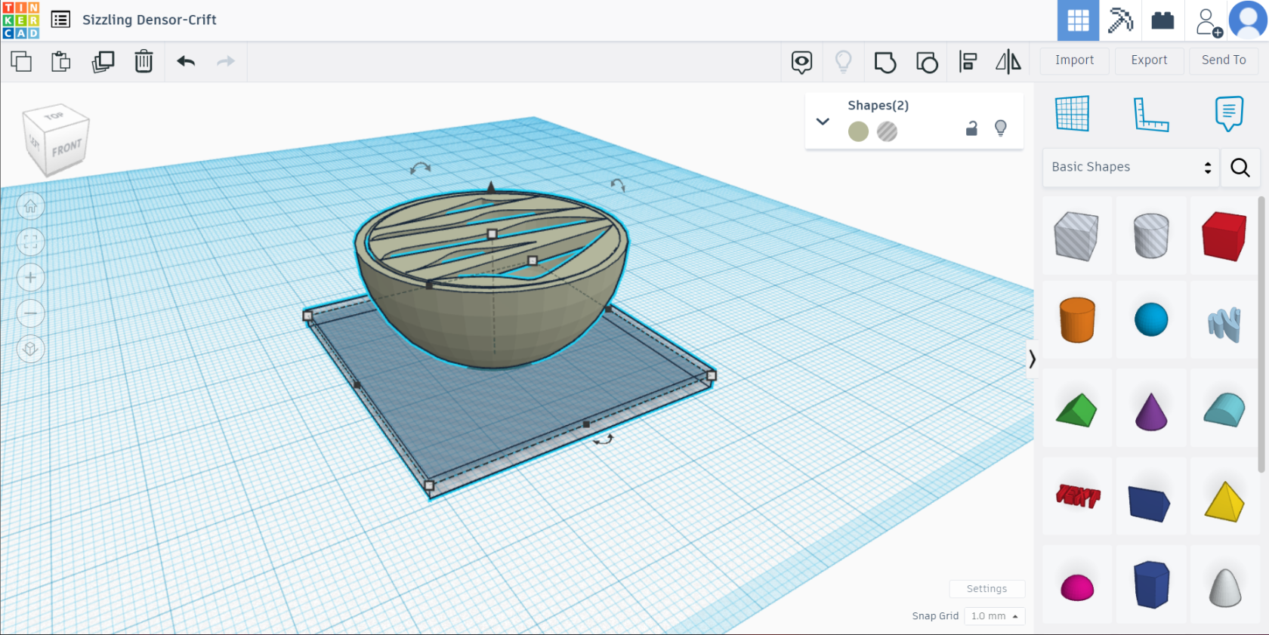The width and height of the screenshot is (1269, 635).
Task: Click the Import button
Action: [x=1074, y=60]
